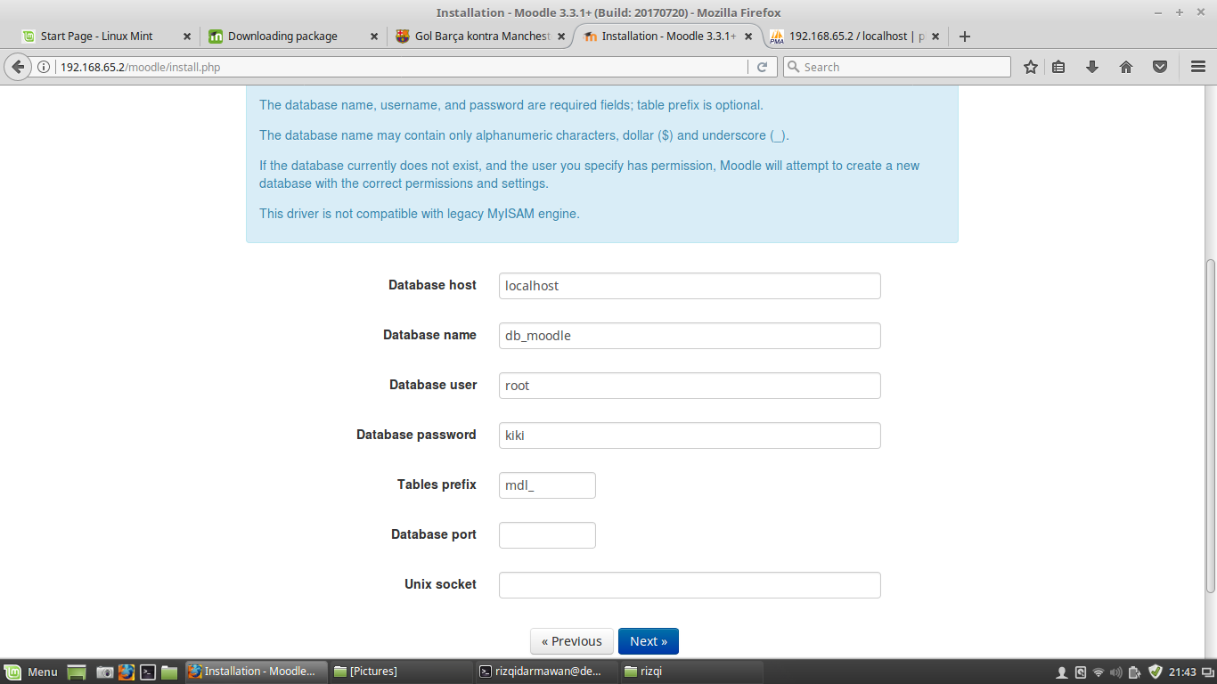Go to the Firefox home page
The height and width of the screenshot is (684, 1217).
(x=1126, y=66)
